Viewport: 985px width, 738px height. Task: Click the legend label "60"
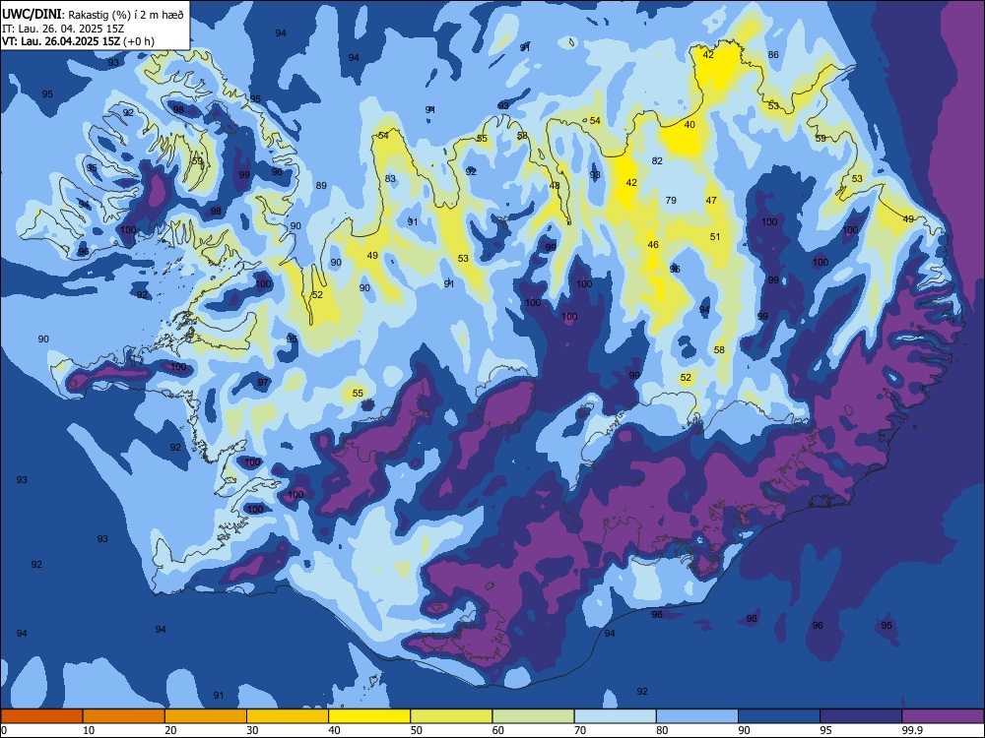pos(498,730)
